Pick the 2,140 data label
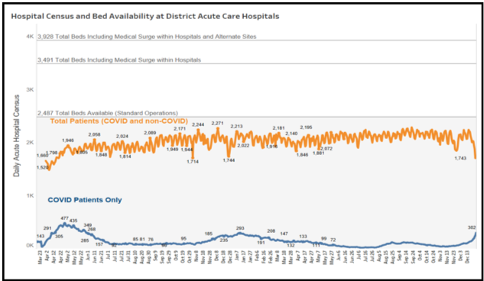 [x=291, y=134]
